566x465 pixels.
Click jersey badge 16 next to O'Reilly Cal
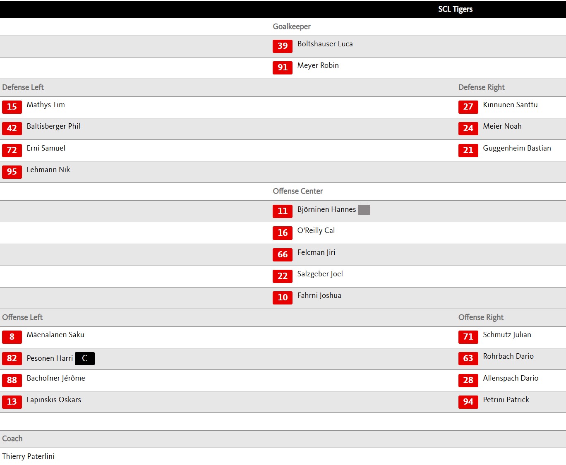pos(283,233)
